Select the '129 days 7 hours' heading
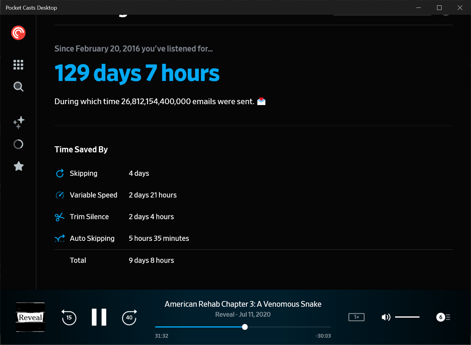 click(x=137, y=73)
